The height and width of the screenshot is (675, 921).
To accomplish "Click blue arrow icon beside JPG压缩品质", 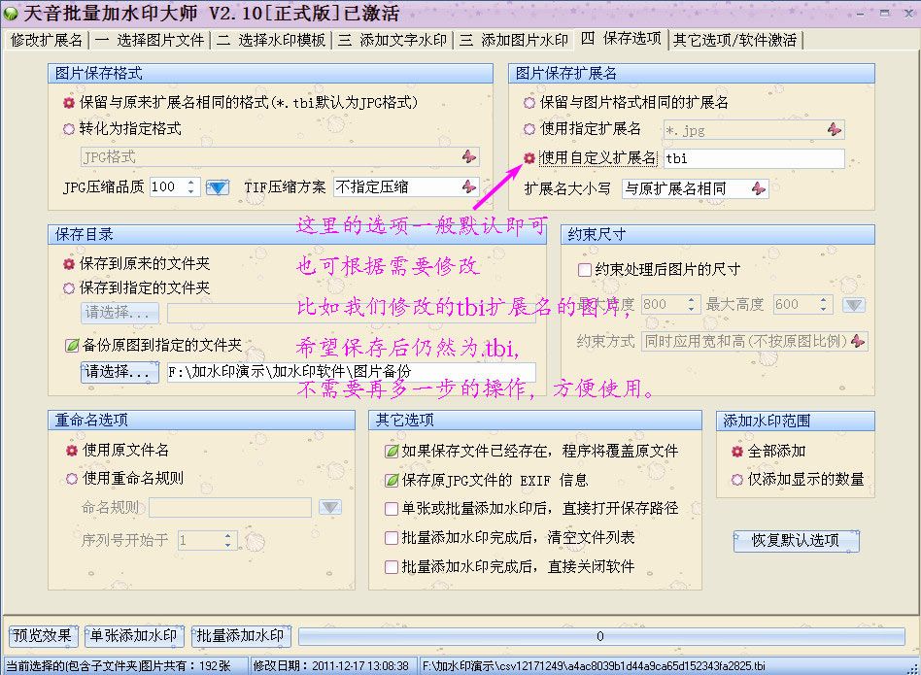I will [x=217, y=187].
